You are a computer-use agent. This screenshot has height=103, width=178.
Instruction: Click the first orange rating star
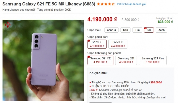(98, 4)
